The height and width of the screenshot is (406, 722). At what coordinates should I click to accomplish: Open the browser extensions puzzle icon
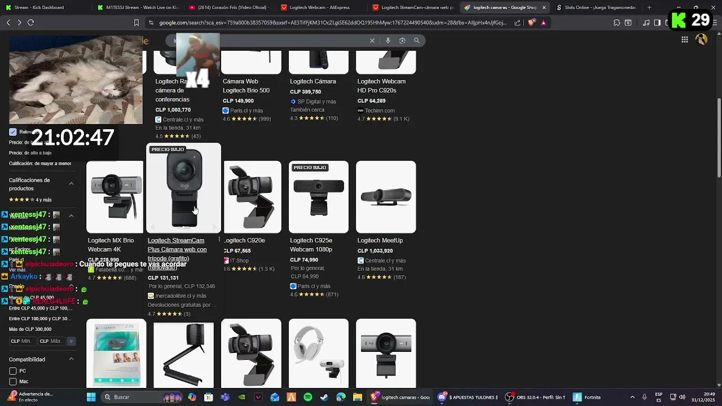(617, 23)
